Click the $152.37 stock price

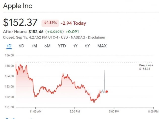[20, 22]
